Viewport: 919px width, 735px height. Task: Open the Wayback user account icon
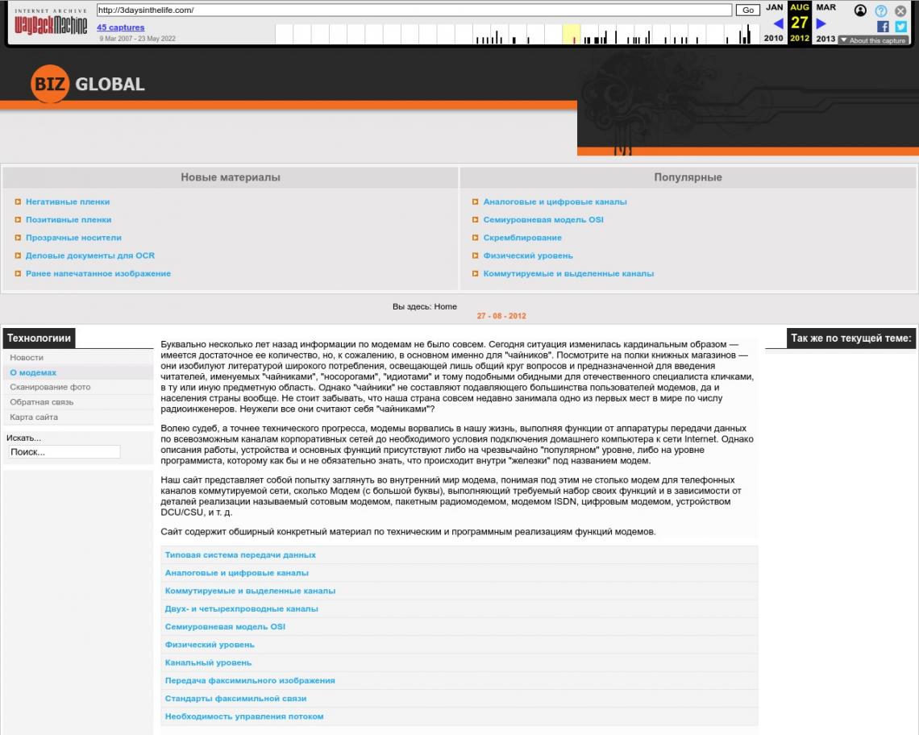(860, 10)
